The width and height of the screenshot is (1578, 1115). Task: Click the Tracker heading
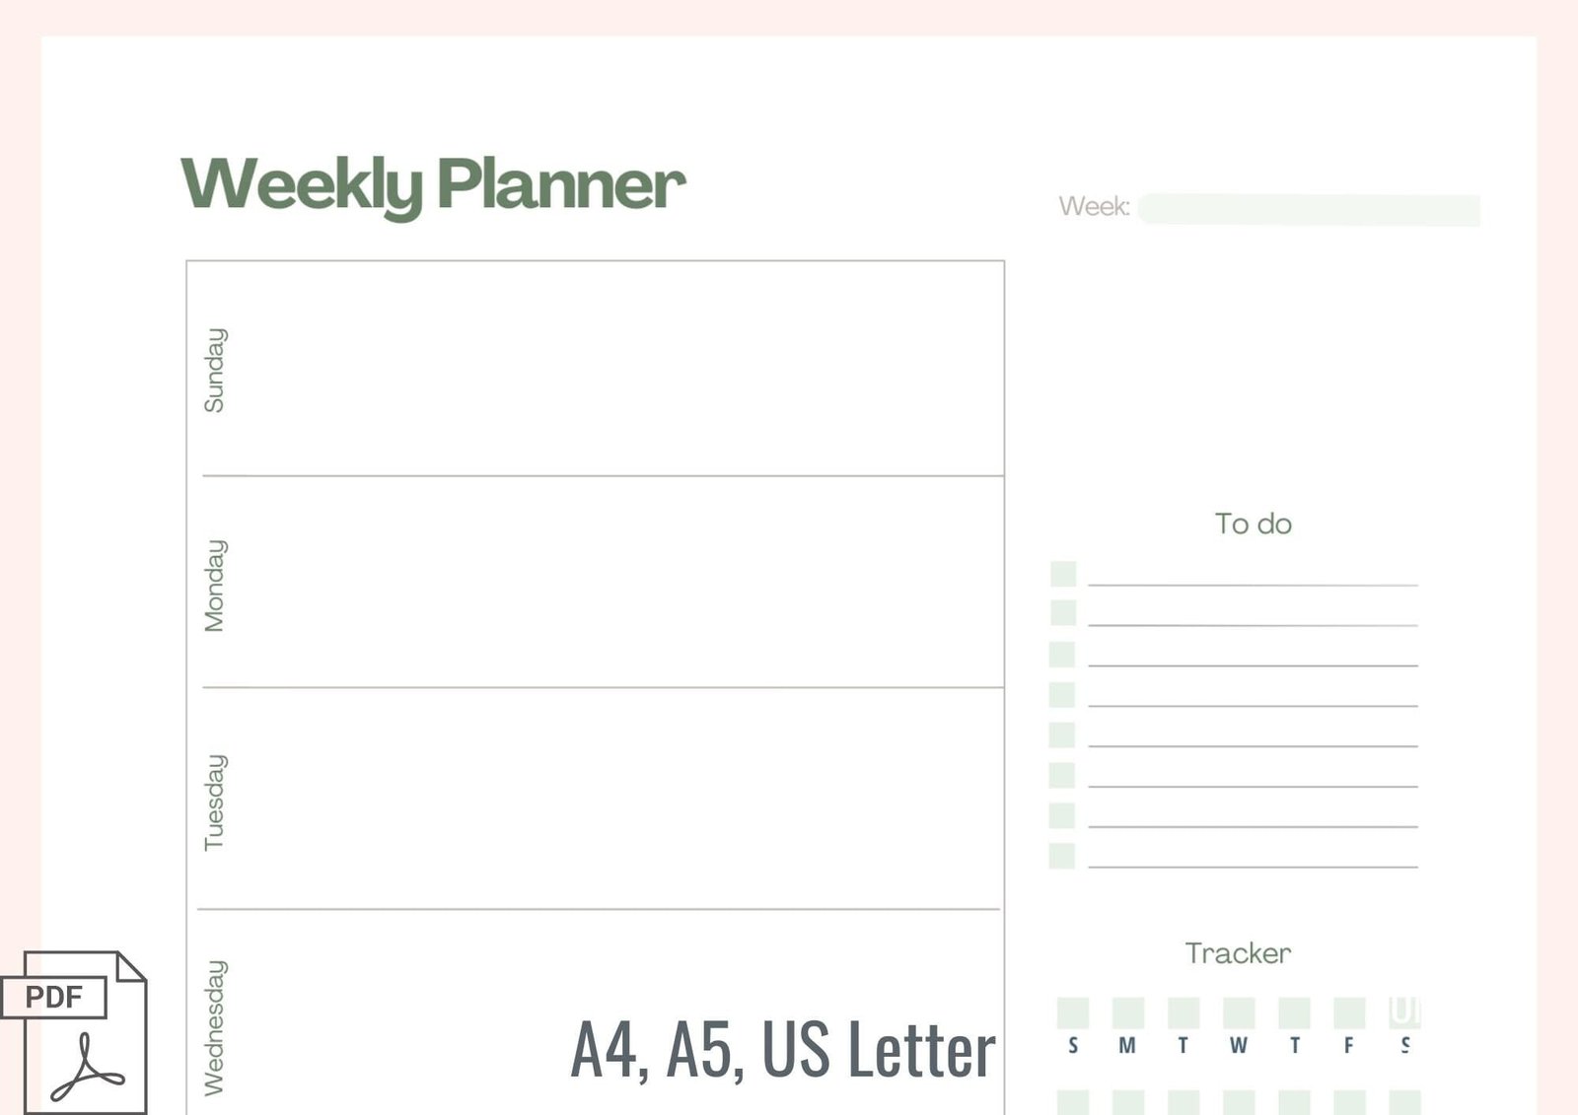(1239, 953)
